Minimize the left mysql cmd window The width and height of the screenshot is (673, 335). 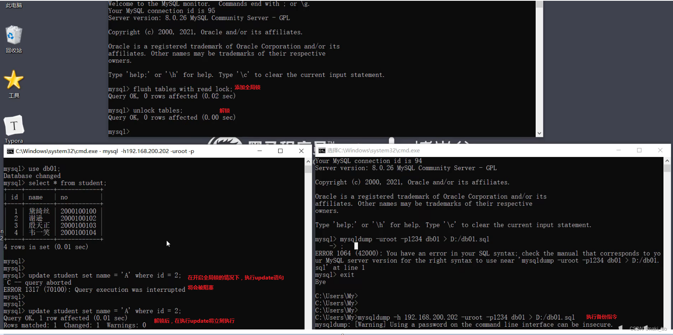click(x=260, y=151)
